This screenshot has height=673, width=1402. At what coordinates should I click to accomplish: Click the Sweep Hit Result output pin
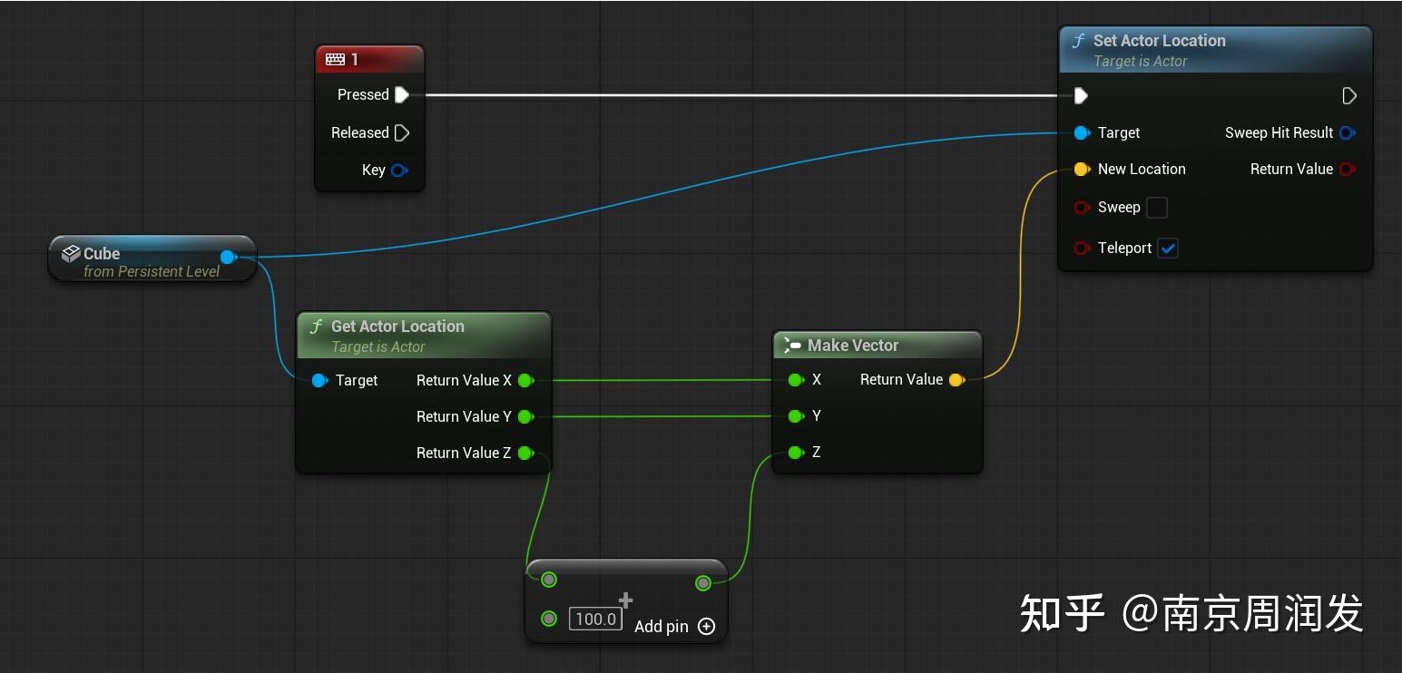[1348, 132]
